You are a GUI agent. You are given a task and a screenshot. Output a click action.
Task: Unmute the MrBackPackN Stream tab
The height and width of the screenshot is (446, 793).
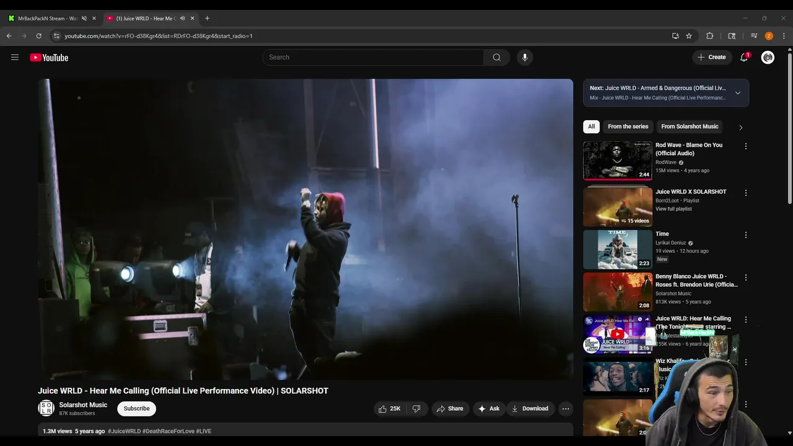(84, 19)
